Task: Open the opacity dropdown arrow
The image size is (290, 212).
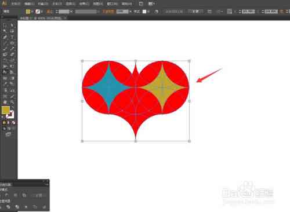Action: pyautogui.click(x=130, y=12)
